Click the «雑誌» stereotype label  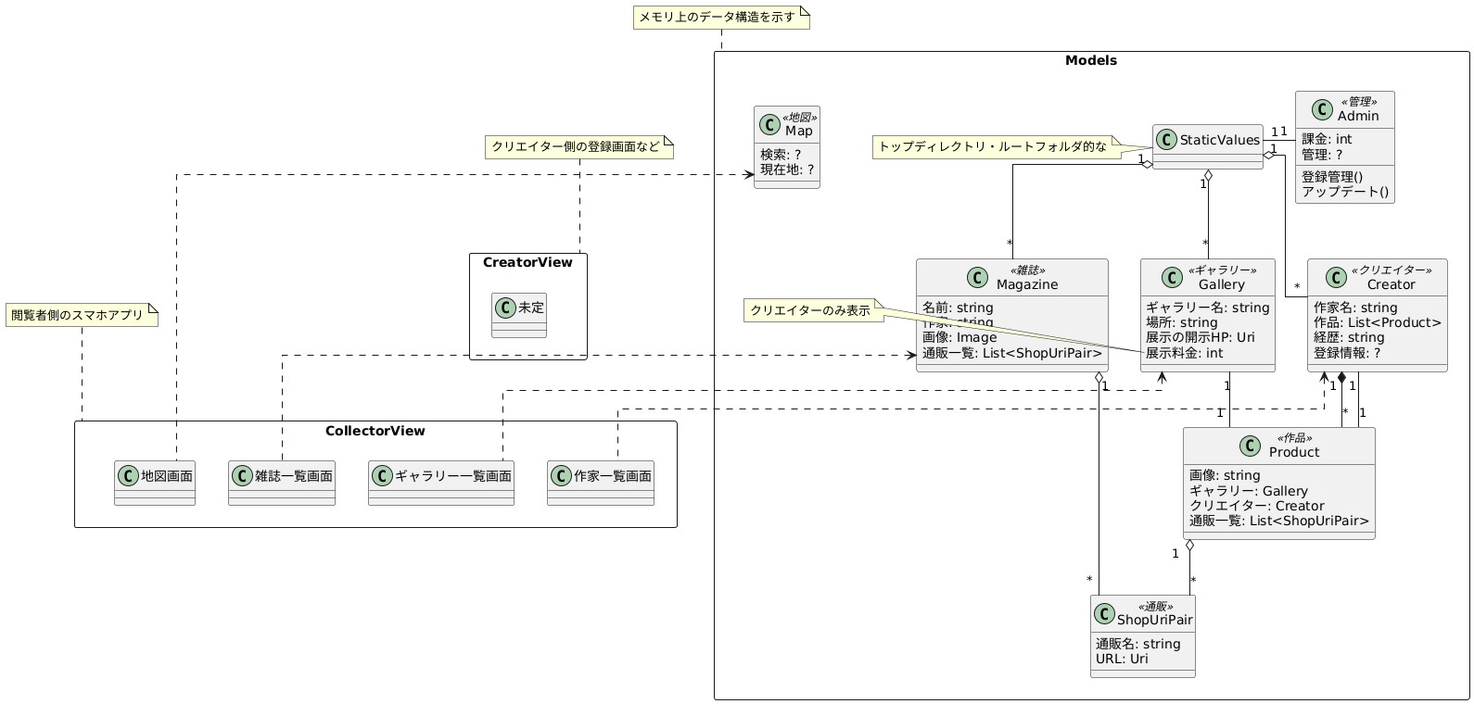[x=1028, y=270]
